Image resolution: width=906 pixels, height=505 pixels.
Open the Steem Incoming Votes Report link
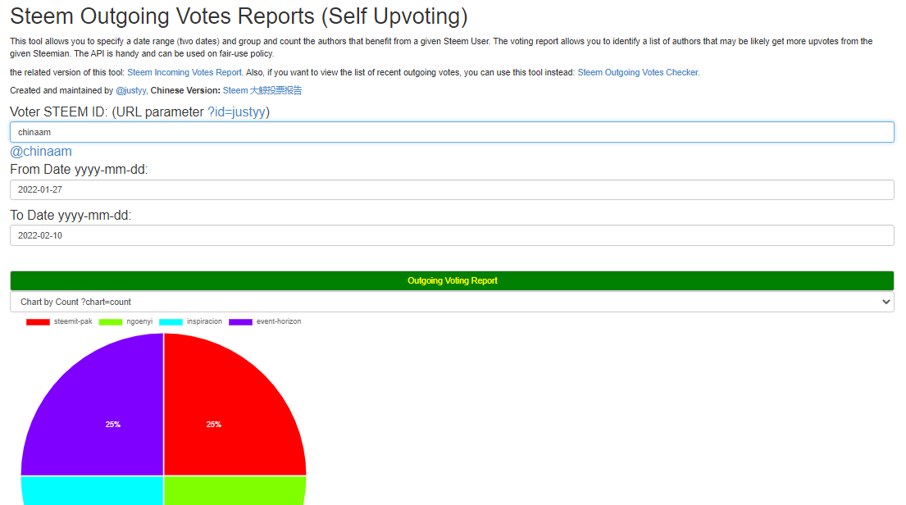(184, 72)
